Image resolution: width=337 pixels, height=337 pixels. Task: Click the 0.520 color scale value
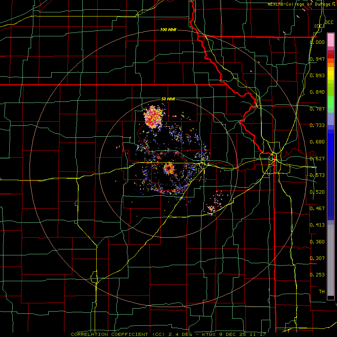317,192
